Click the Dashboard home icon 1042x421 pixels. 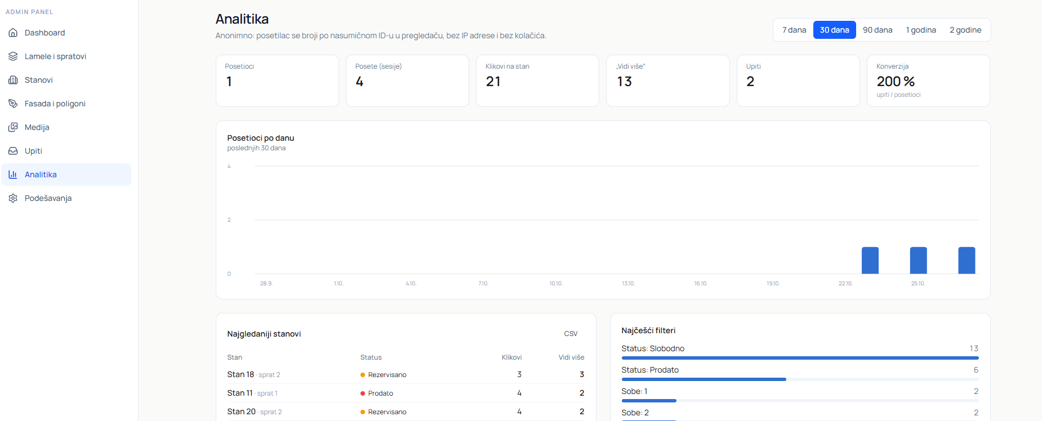[13, 33]
